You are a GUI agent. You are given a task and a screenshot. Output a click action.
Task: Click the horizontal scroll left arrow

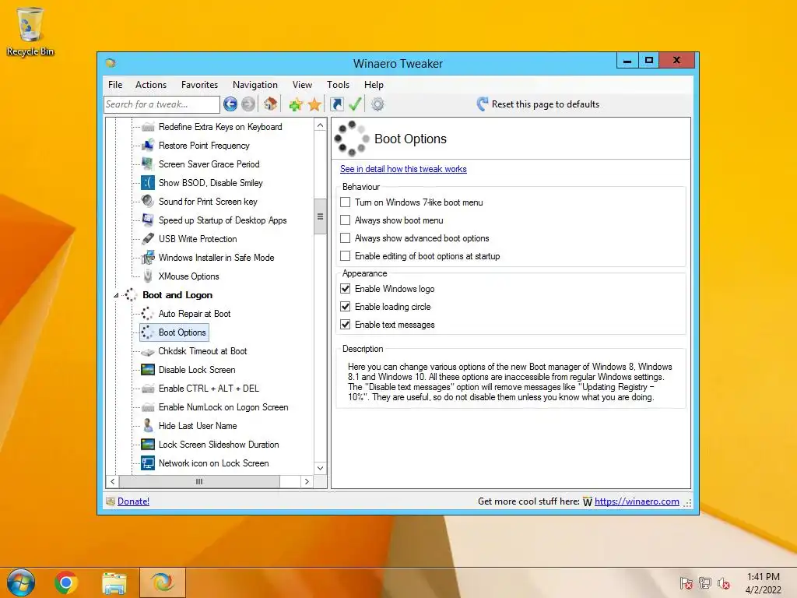(x=113, y=481)
